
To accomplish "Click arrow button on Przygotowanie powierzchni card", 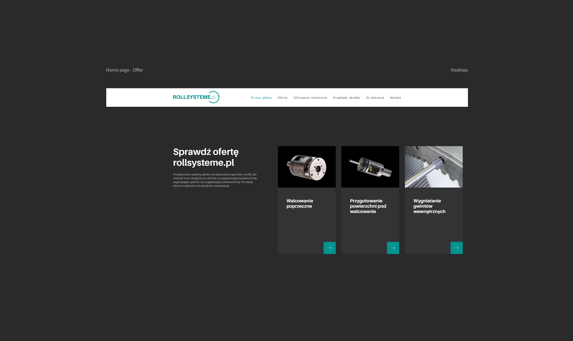I will [393, 248].
